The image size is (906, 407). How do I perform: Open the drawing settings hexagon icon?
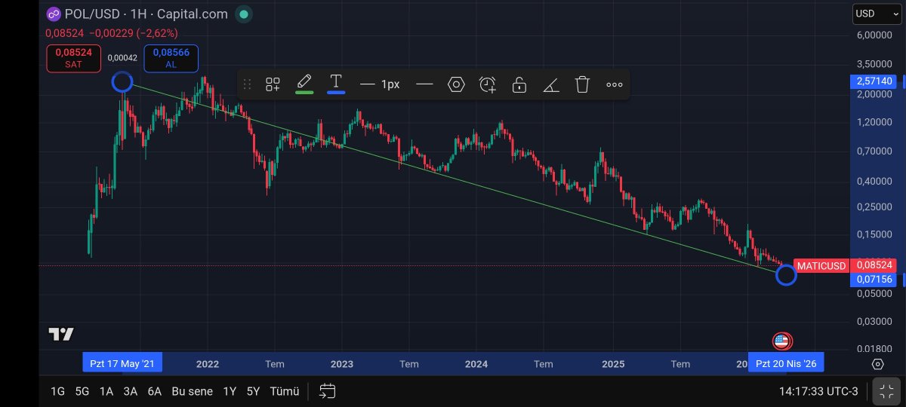[456, 84]
